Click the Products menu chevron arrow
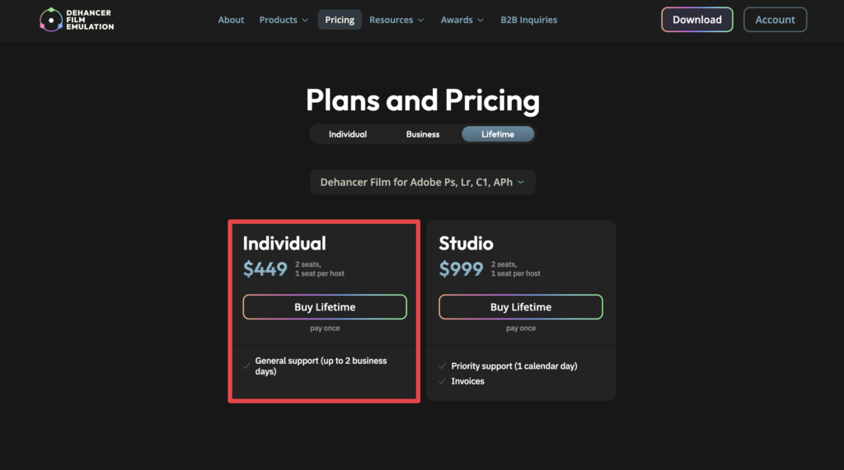 (x=305, y=21)
